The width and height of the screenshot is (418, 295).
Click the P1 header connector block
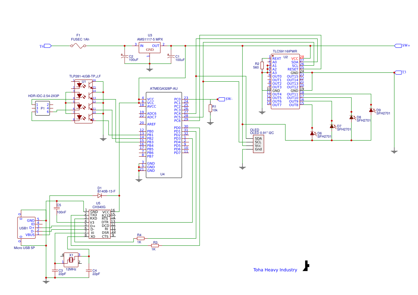pyautogui.click(x=42, y=108)
